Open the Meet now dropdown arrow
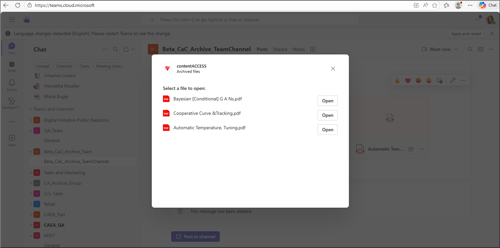This screenshot has height=248, width=500. [456, 50]
